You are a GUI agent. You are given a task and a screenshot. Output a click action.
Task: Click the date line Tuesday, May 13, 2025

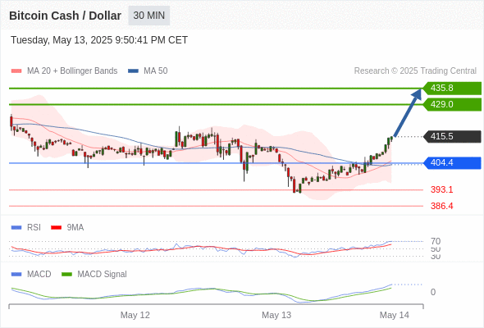coord(99,40)
